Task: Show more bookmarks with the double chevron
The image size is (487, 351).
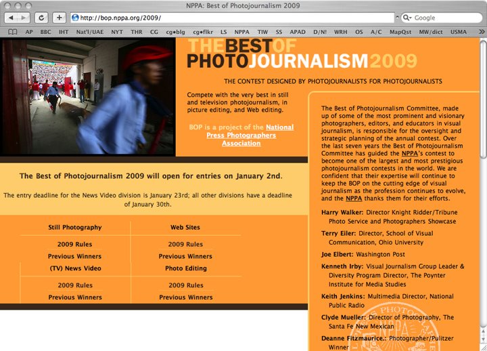Action: pos(482,32)
